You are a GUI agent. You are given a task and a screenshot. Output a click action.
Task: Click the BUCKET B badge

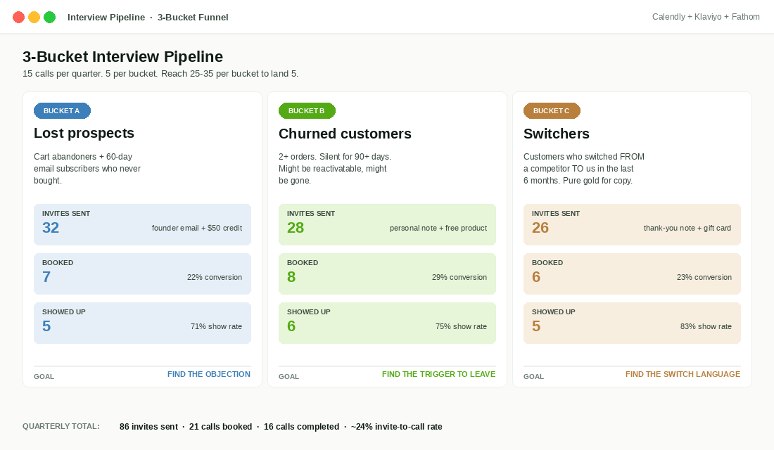tap(307, 111)
